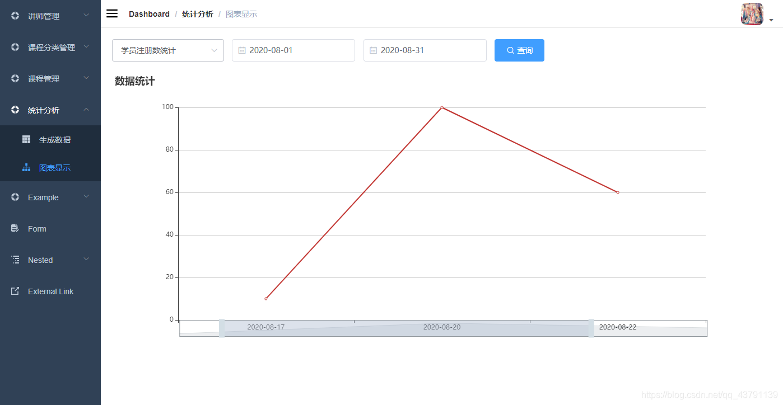Click the 讲师管理 sidebar icon

[x=15, y=16]
